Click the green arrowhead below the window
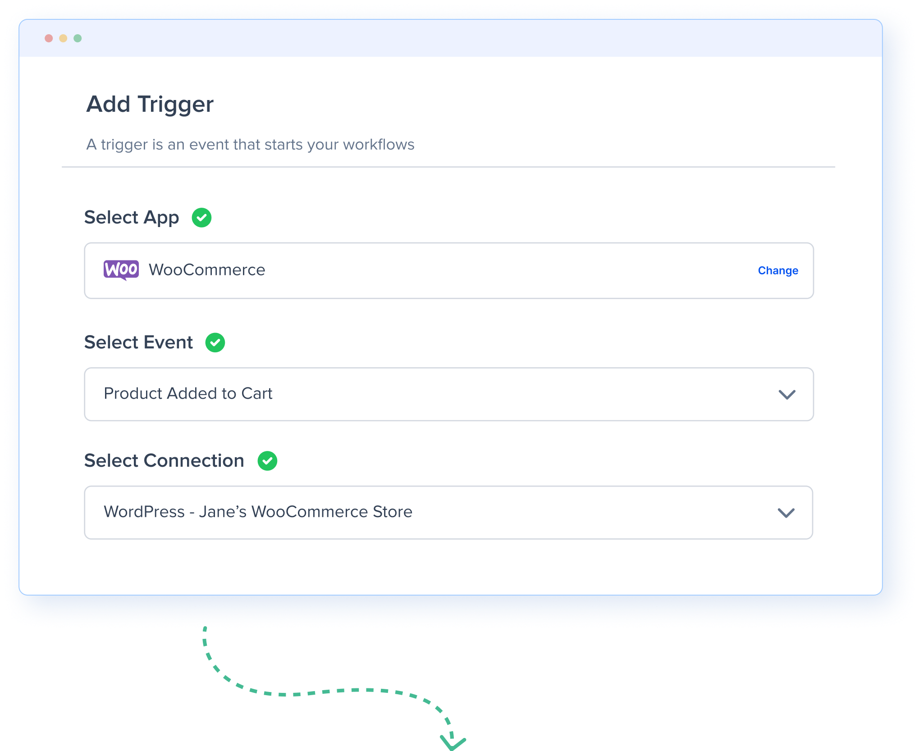Viewport: 919px width, 751px height. 453,742
